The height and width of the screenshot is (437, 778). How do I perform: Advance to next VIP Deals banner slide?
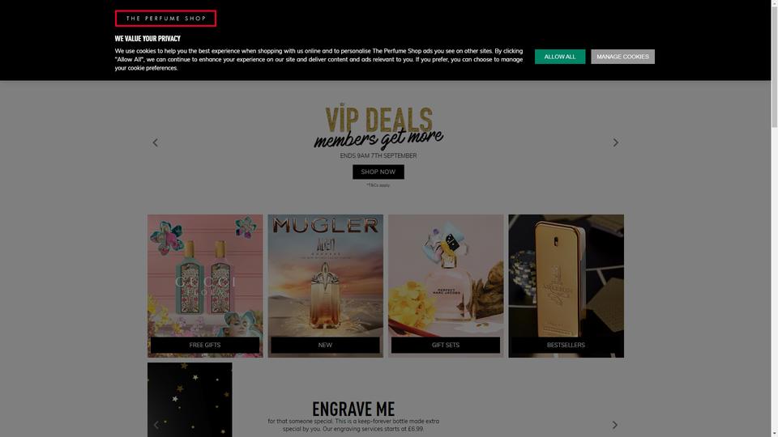click(615, 142)
